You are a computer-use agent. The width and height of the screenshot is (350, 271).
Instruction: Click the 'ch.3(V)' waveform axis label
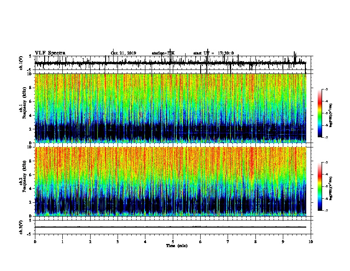[21, 227]
